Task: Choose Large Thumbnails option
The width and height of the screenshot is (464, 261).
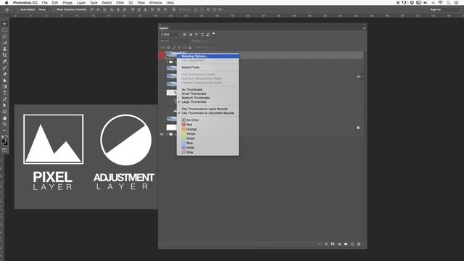Action: [x=194, y=101]
